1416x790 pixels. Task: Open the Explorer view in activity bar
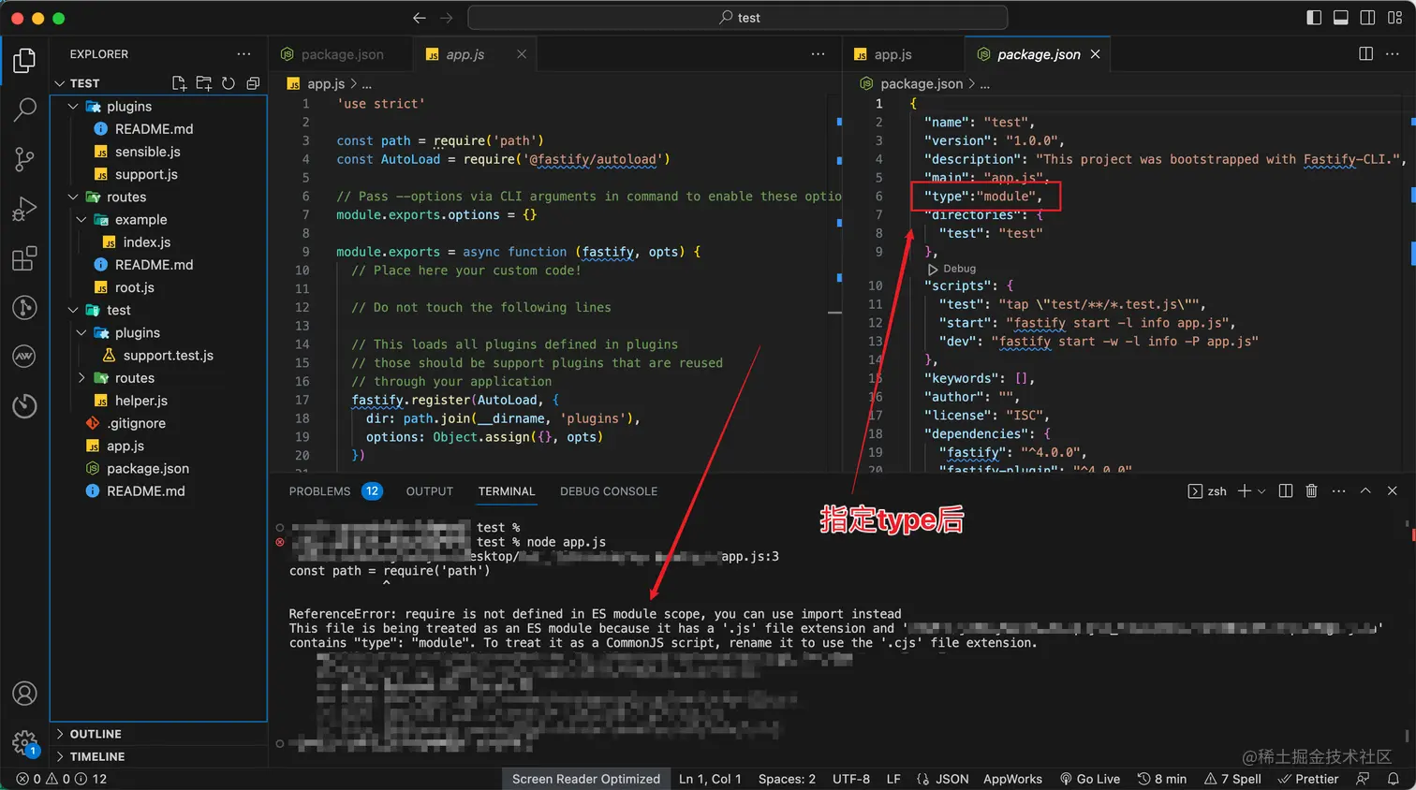point(24,61)
